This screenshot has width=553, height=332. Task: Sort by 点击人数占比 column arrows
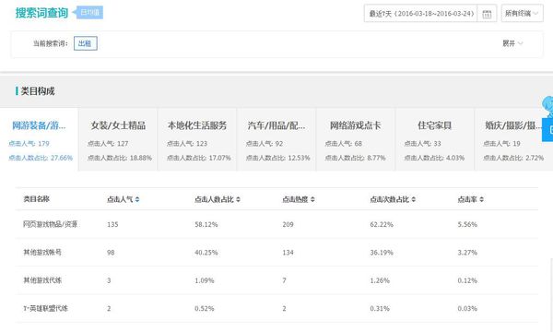click(238, 199)
